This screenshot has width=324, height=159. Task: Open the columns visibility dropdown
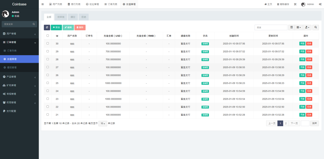pyautogui.click(x=299, y=27)
